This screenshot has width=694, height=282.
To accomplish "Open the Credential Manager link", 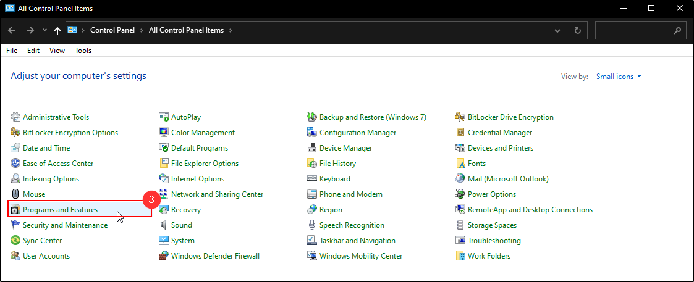I will (500, 133).
